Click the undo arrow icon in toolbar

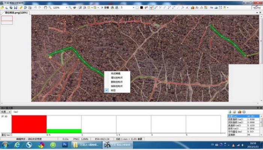[35, 7]
